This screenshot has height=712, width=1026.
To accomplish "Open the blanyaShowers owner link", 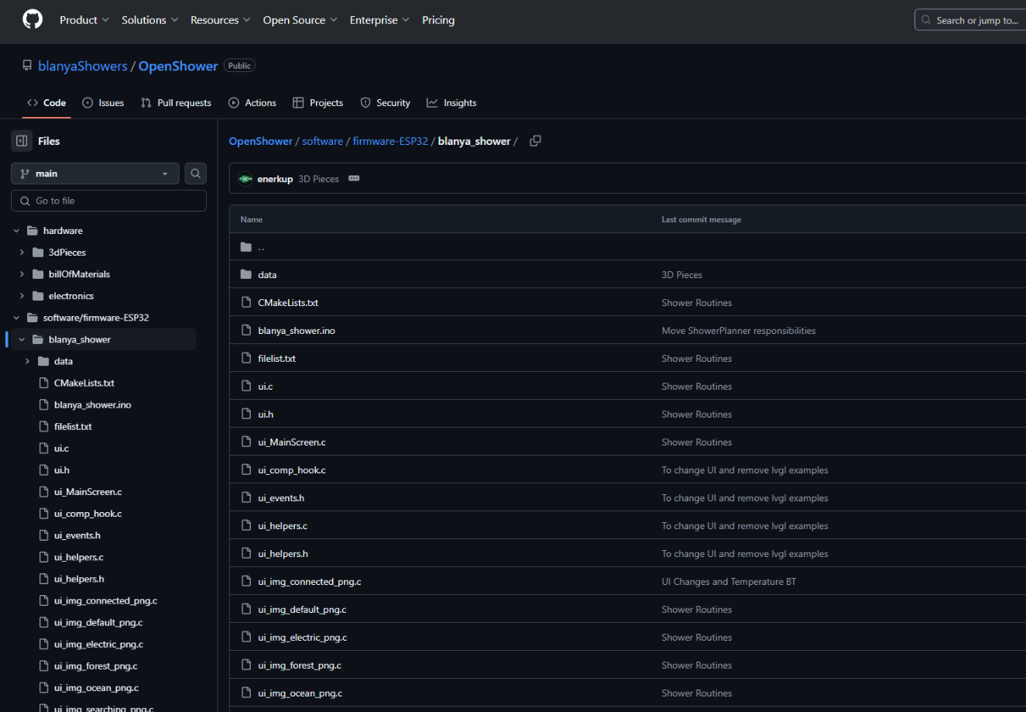I will [83, 66].
